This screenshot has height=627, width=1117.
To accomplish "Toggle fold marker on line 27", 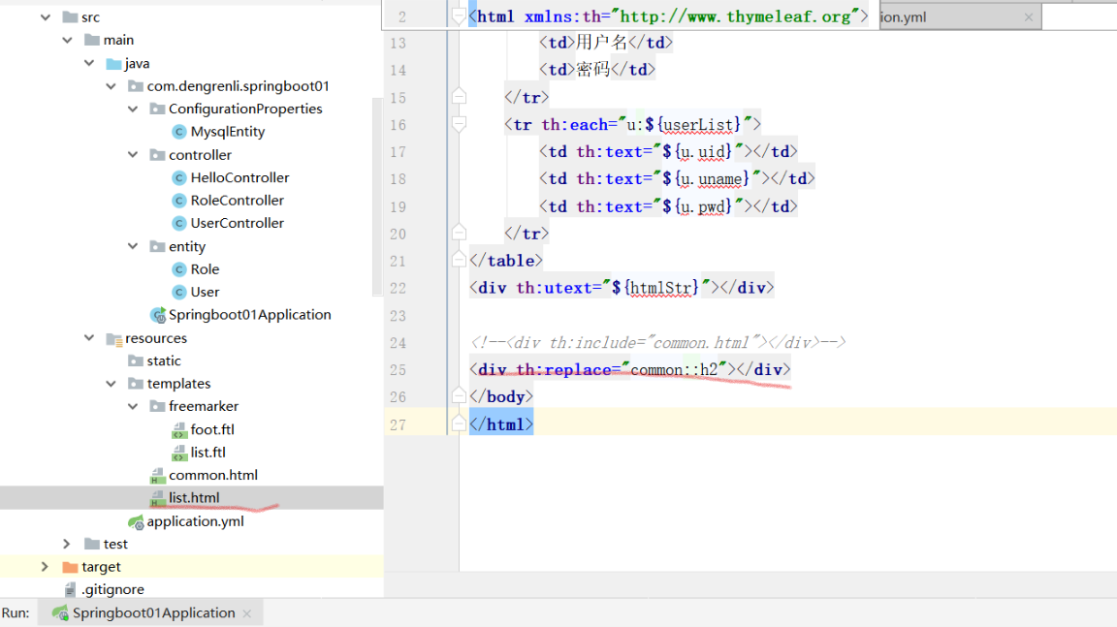I will (x=459, y=424).
